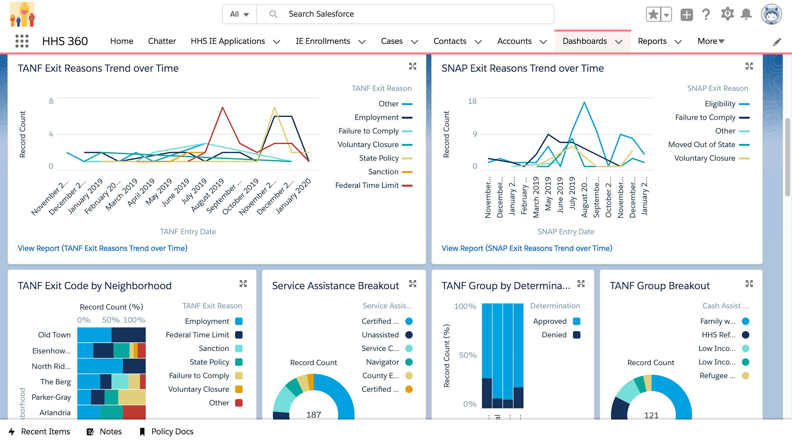The width and height of the screenshot is (792, 443).
Task: Open the HHS IE Applications tab
Action: pyautogui.click(x=228, y=41)
